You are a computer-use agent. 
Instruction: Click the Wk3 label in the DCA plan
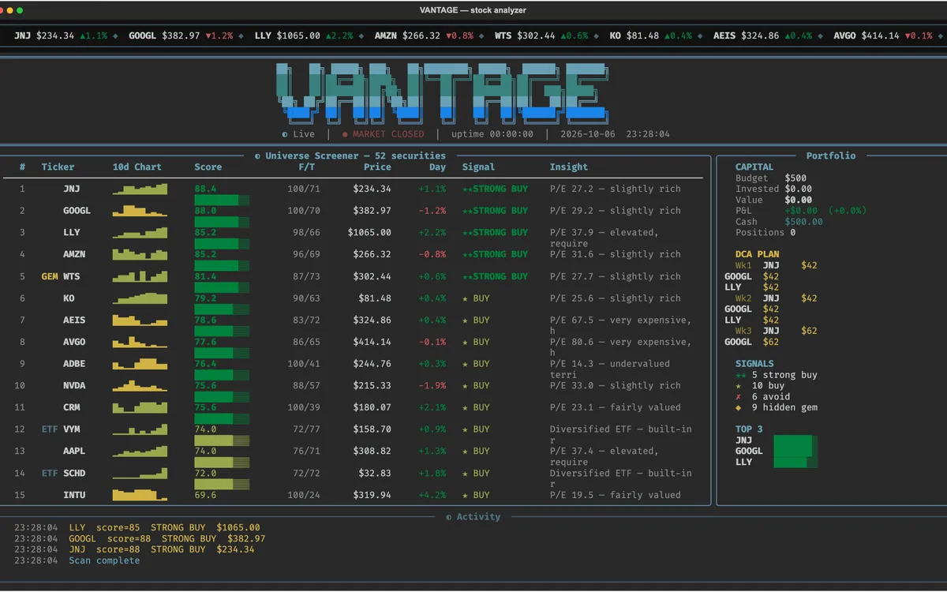[x=743, y=332]
